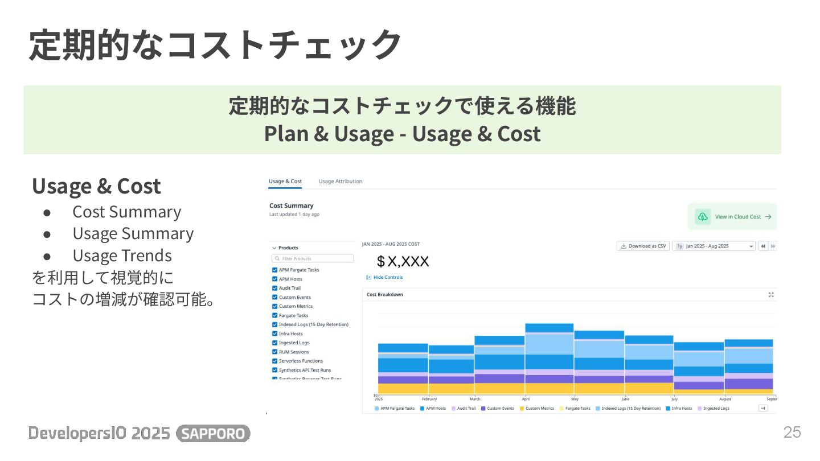Click the Custom Events legend swatch
Screen dimensions: 820x461
pos(483,409)
